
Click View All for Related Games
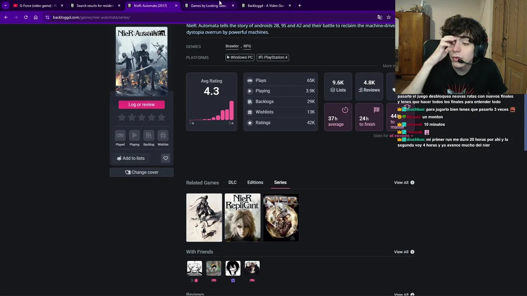point(404,183)
